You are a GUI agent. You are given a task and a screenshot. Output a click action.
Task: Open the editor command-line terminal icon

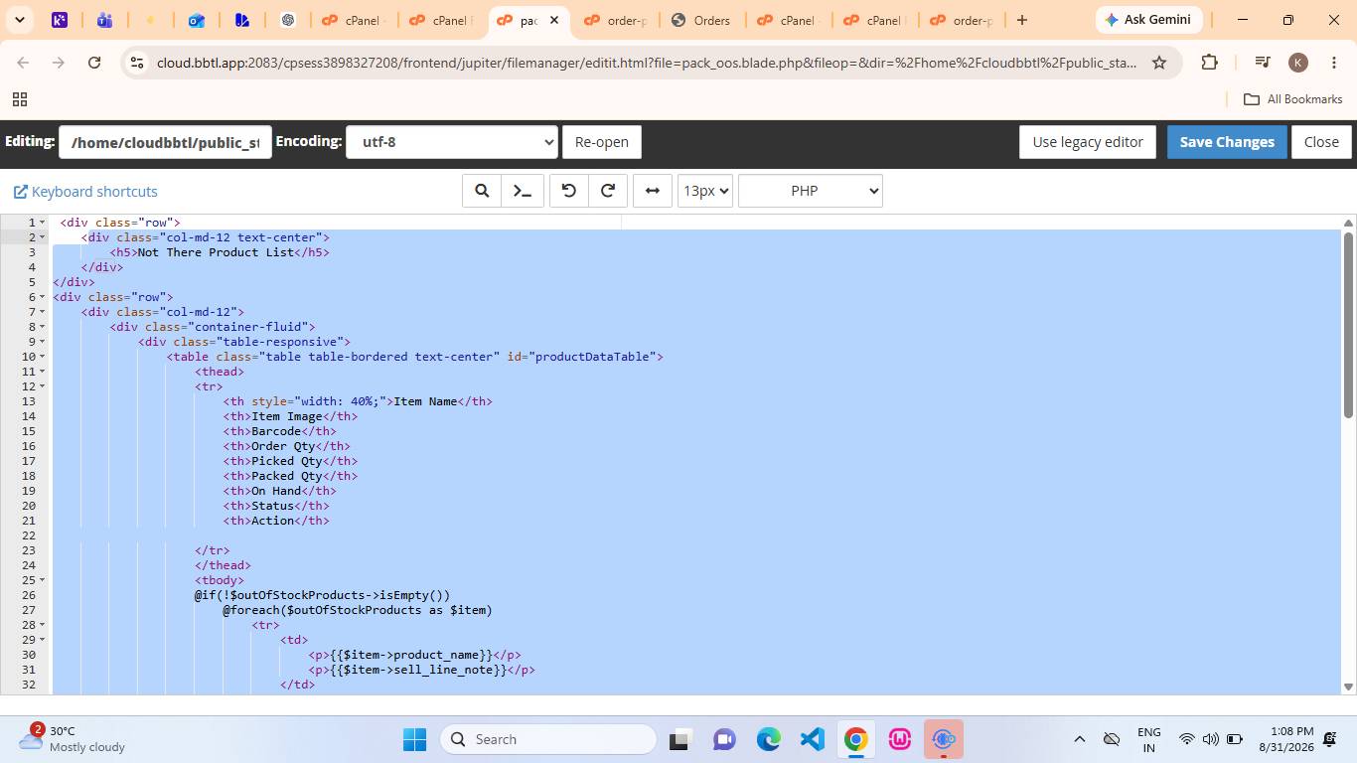523,191
